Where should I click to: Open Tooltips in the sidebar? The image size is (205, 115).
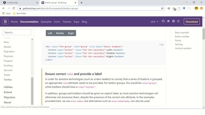8,80
